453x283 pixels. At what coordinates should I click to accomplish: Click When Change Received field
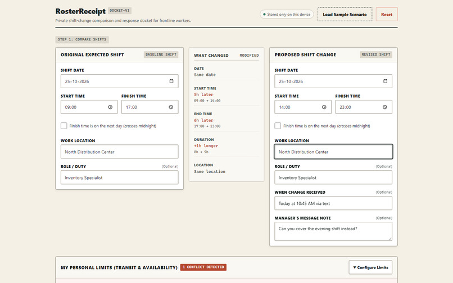(x=333, y=203)
